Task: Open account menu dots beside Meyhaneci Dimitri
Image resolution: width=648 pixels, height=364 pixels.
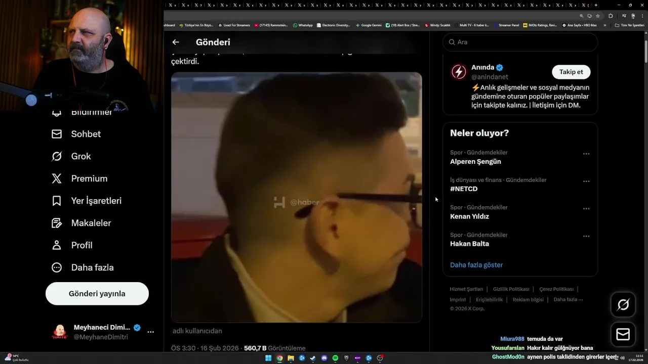Action: [x=150, y=332]
